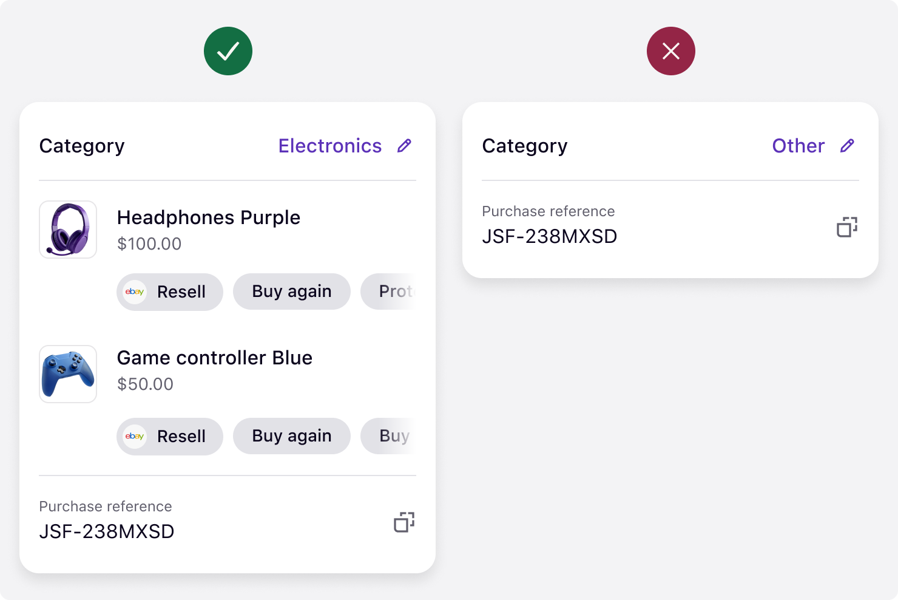Copy purchase reference in the Electronics card
This screenshot has height=600, width=898.
[404, 522]
